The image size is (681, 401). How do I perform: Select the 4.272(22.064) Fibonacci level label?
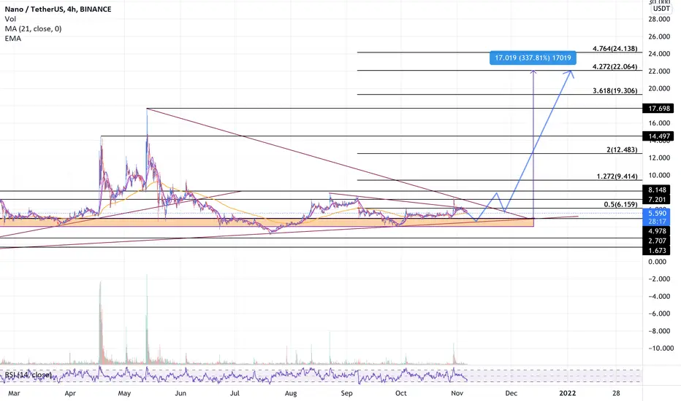615,67
